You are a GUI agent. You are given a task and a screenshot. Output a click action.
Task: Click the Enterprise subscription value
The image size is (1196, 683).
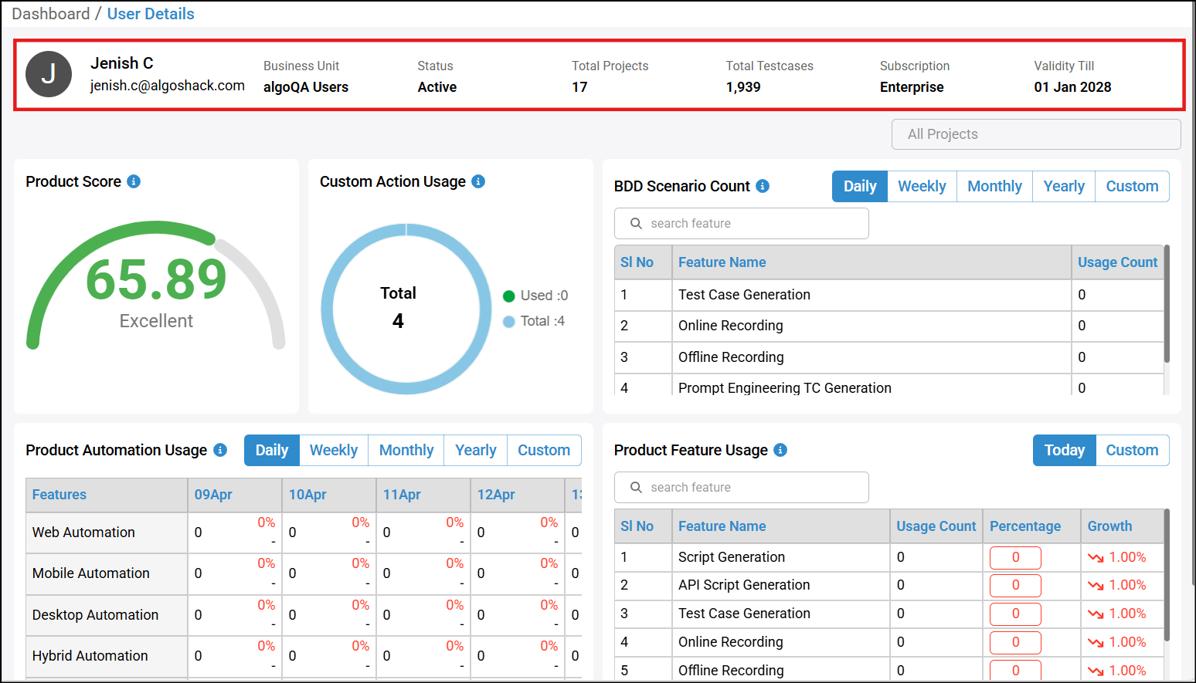912,87
